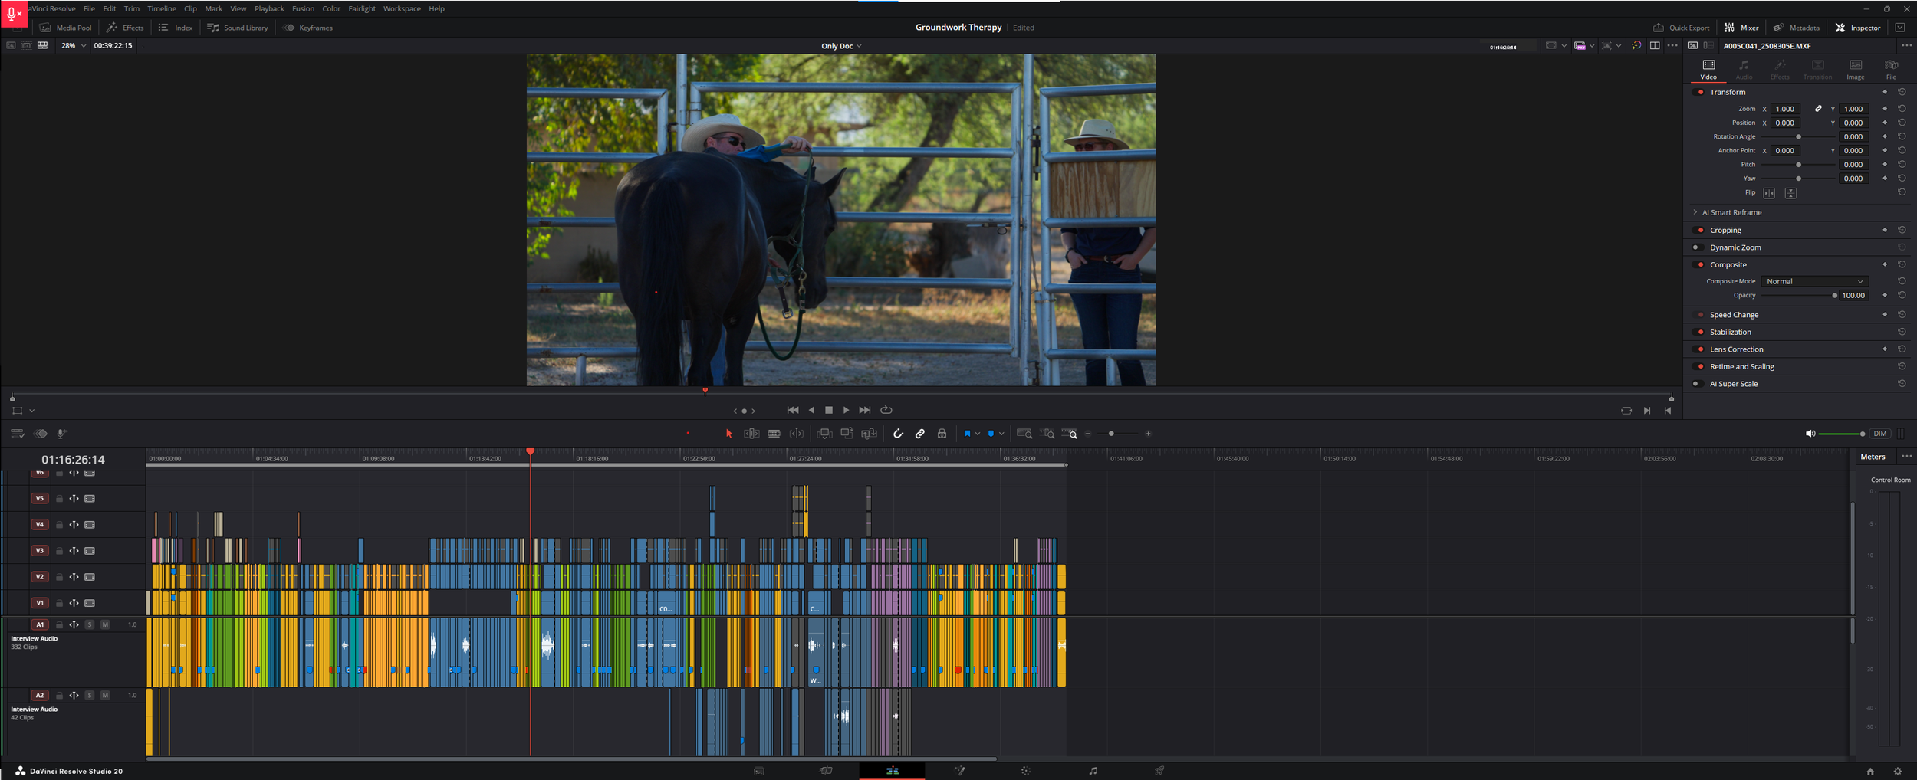The width and height of the screenshot is (1917, 780).
Task: Enable snapping with the magnet icon
Action: click(899, 434)
